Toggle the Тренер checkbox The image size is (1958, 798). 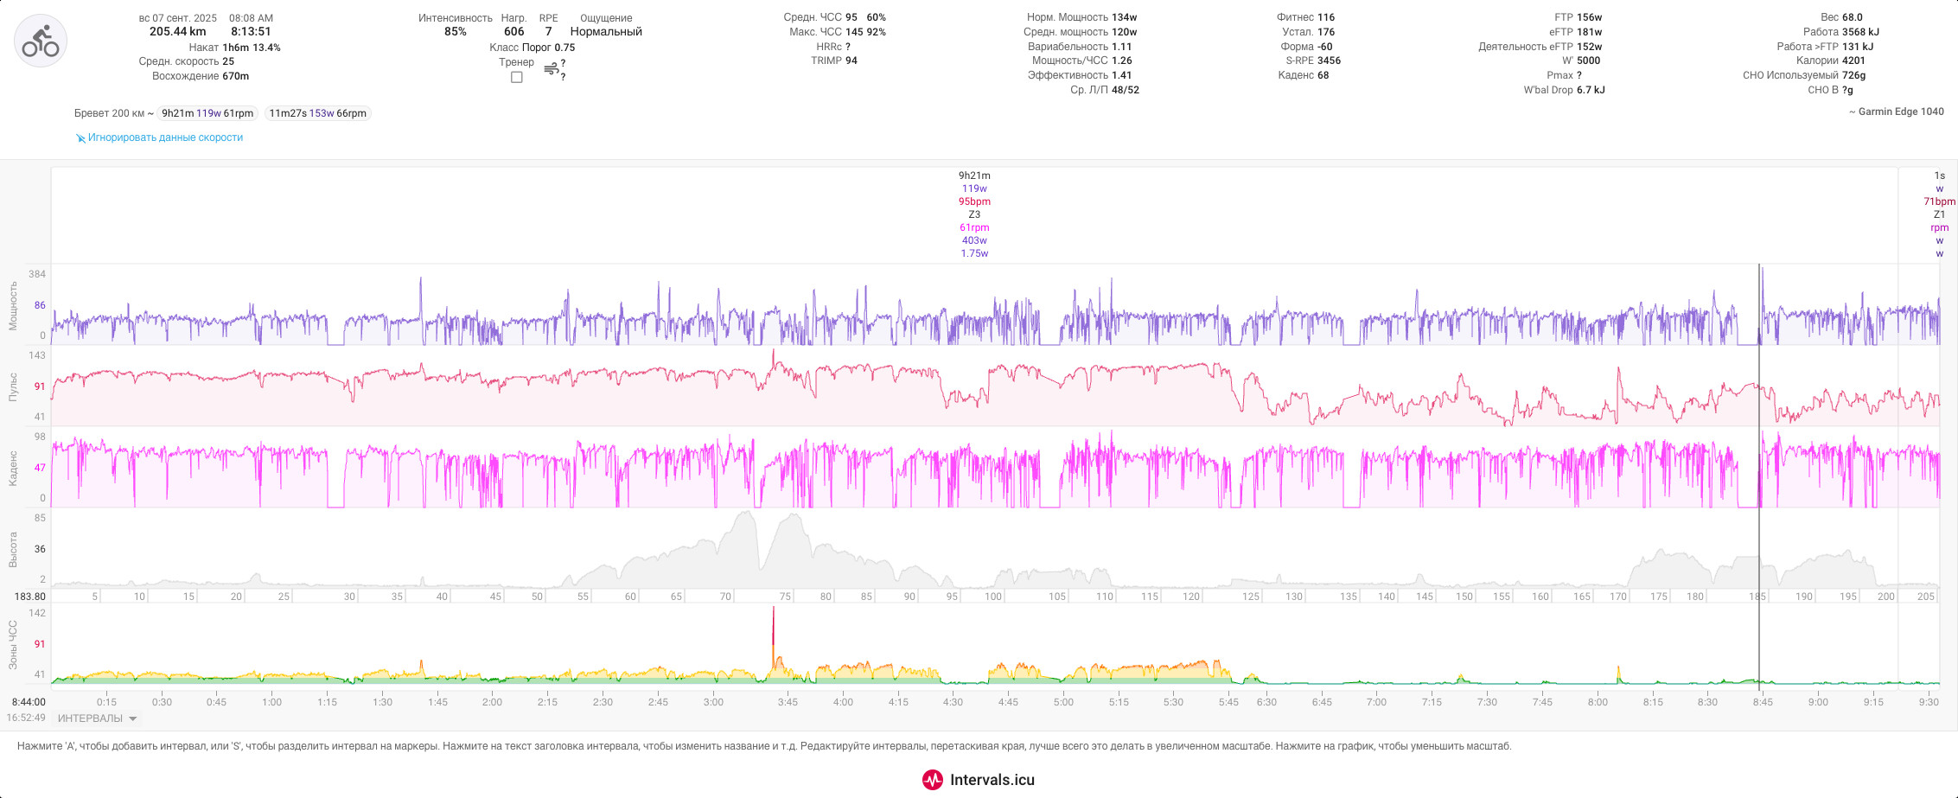coord(517,77)
